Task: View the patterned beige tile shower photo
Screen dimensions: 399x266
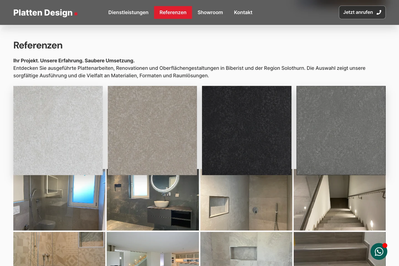Action: click(59, 249)
